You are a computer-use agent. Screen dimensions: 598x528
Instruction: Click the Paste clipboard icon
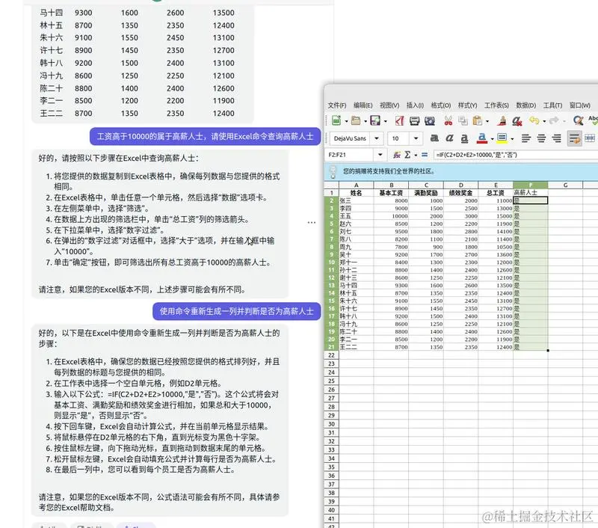477,121
